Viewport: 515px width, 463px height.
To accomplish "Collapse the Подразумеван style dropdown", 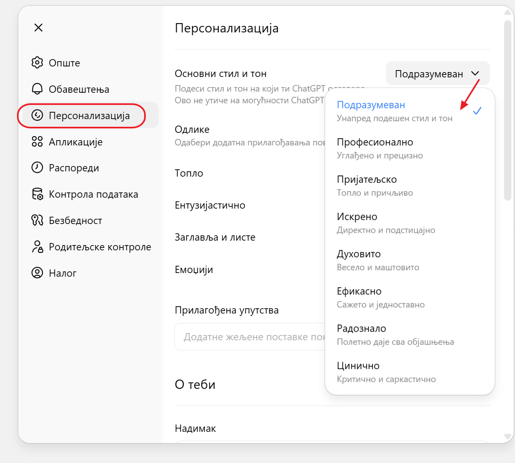I will (437, 74).
